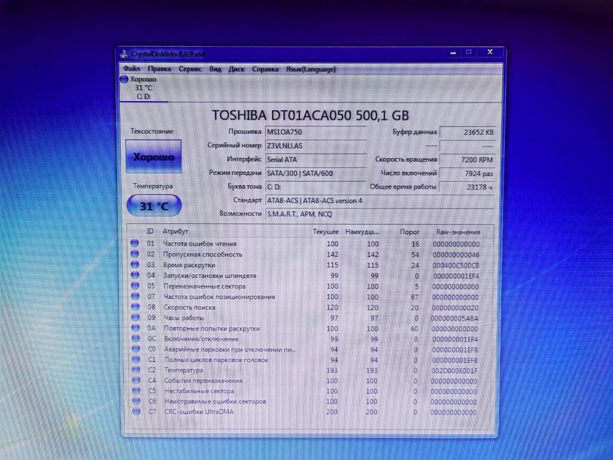Click status icon for 08 Скорость поиска
This screenshot has height=460, width=613.
[136, 307]
